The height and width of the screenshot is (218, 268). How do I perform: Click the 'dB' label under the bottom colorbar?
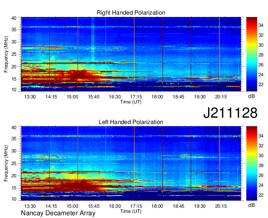(x=251, y=205)
